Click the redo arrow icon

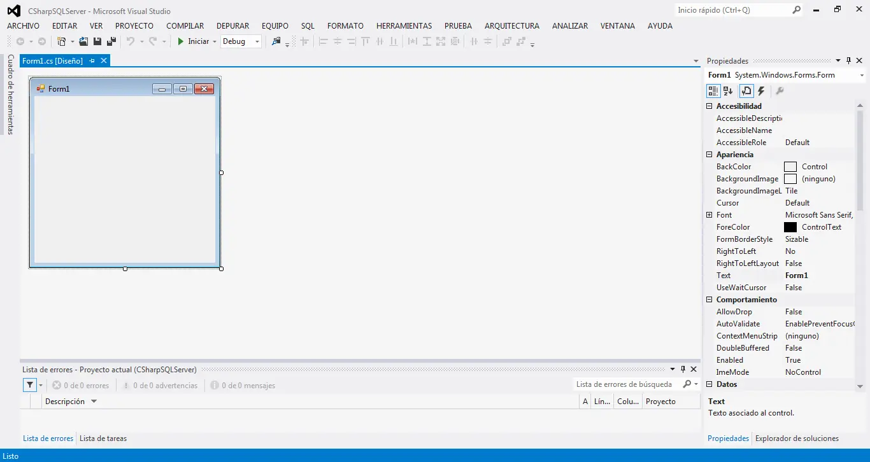coord(153,41)
